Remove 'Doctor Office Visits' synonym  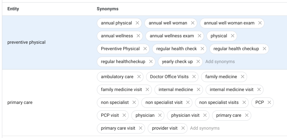(194, 77)
